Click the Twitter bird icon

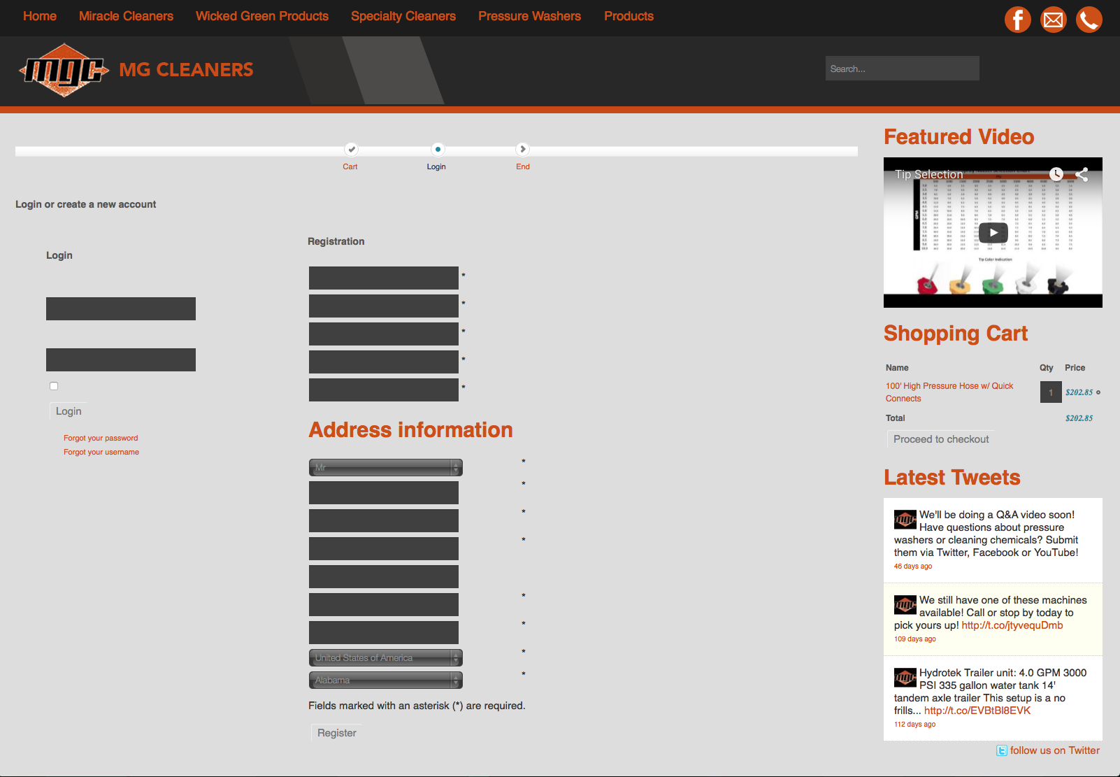[x=1002, y=750]
